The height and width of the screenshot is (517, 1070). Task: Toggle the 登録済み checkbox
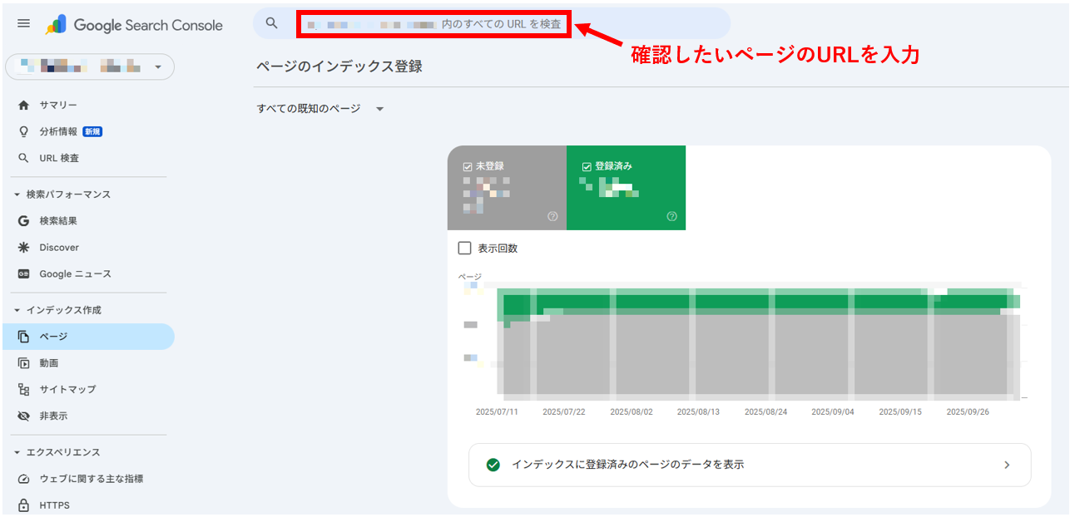click(587, 166)
